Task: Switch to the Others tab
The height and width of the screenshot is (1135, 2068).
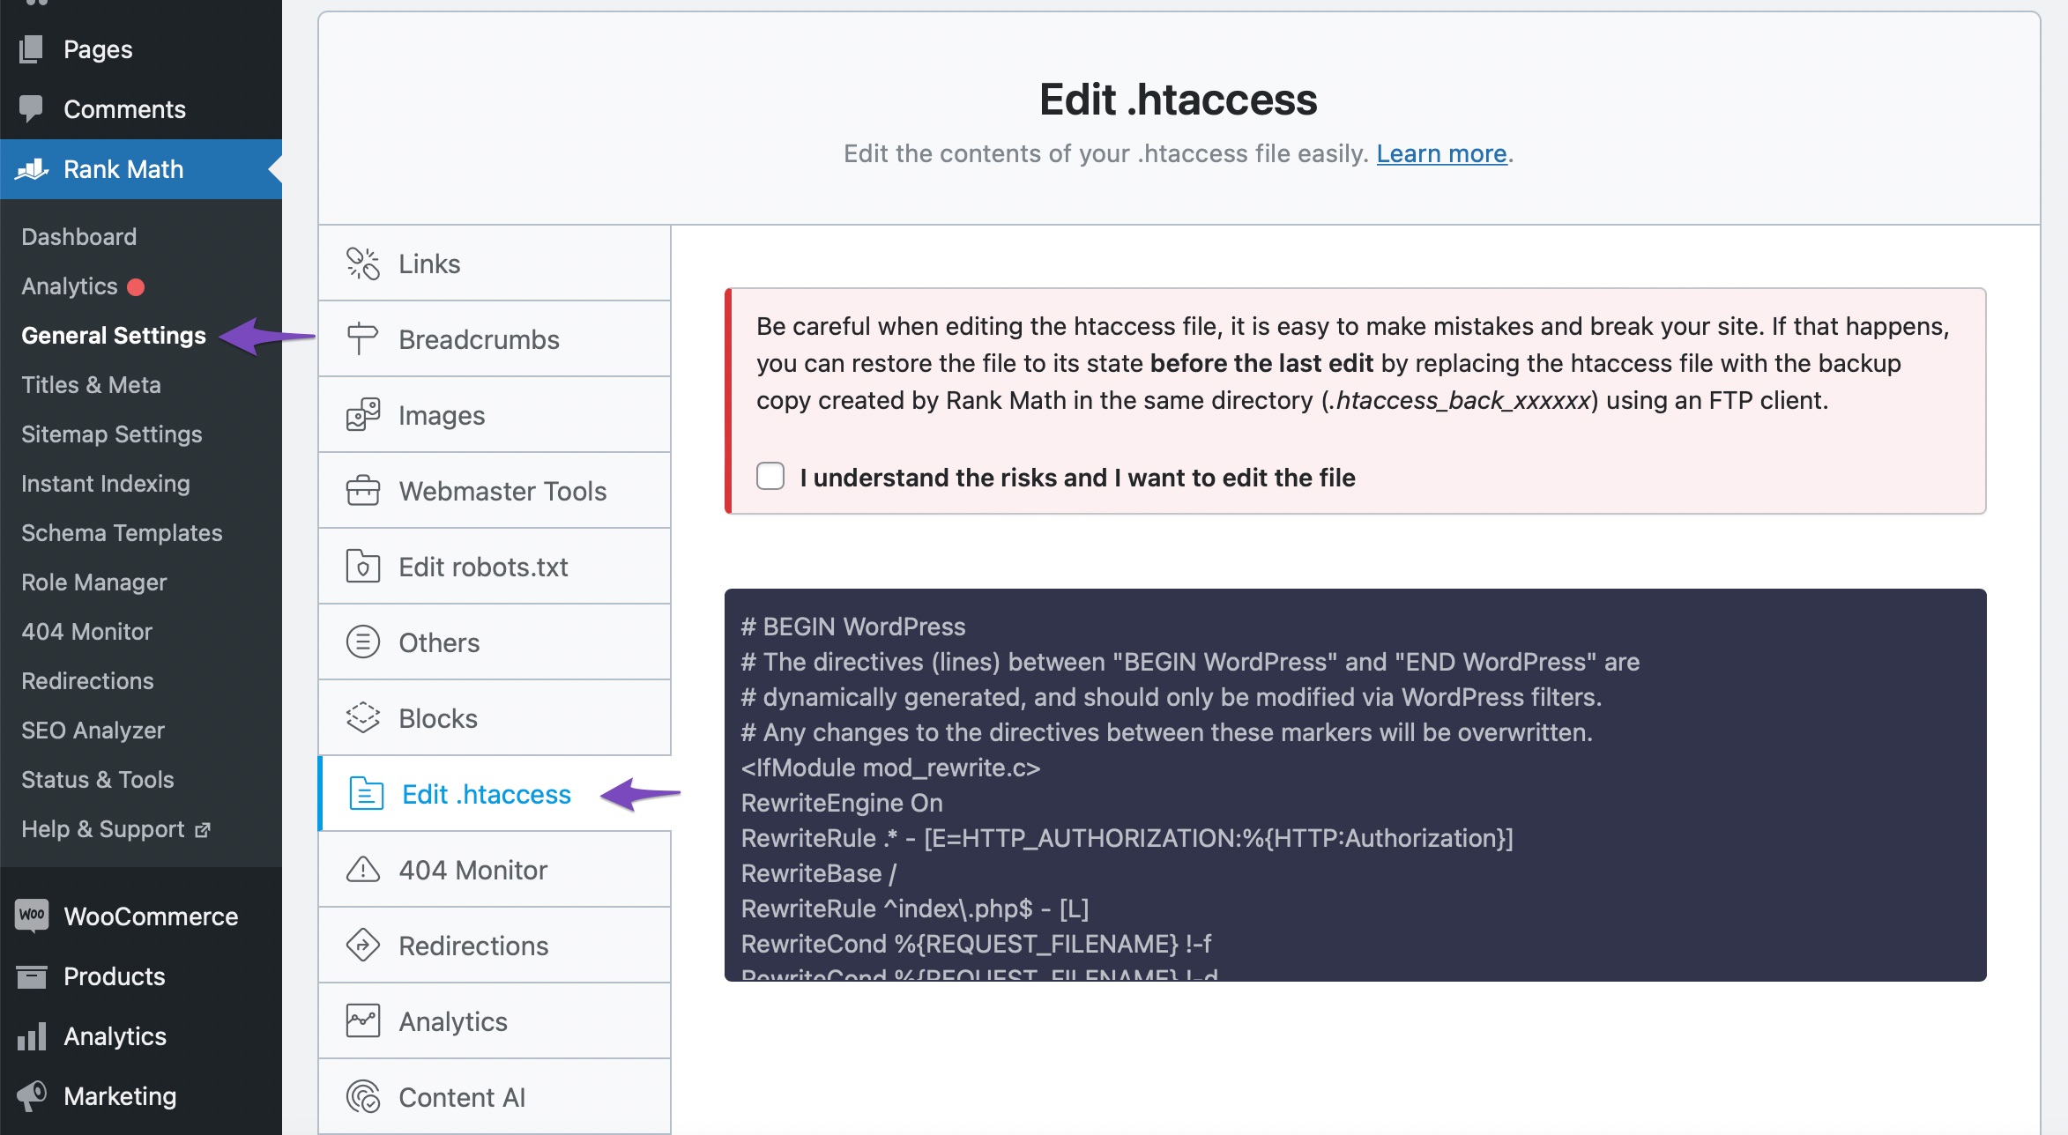Action: pos(495,642)
